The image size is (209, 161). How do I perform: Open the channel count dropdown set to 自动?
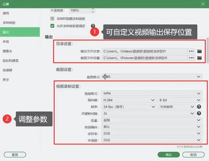point(152,140)
